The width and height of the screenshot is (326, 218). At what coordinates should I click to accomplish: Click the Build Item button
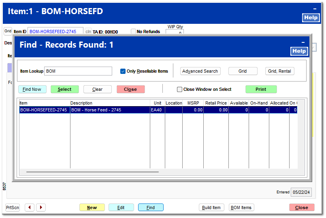click(211, 208)
